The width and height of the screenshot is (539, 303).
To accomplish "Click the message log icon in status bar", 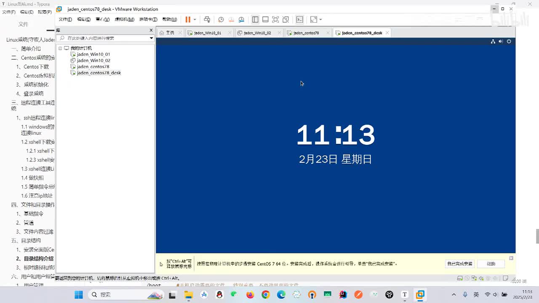I will tap(505, 278).
